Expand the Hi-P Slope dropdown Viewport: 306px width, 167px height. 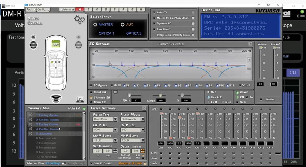click(x=143, y=140)
